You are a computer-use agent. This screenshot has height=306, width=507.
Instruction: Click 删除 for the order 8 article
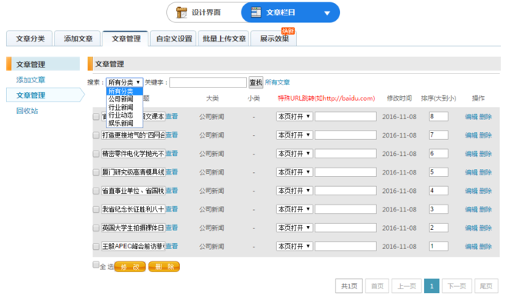coord(485,117)
